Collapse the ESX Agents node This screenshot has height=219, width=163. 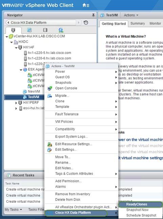[21, 70]
